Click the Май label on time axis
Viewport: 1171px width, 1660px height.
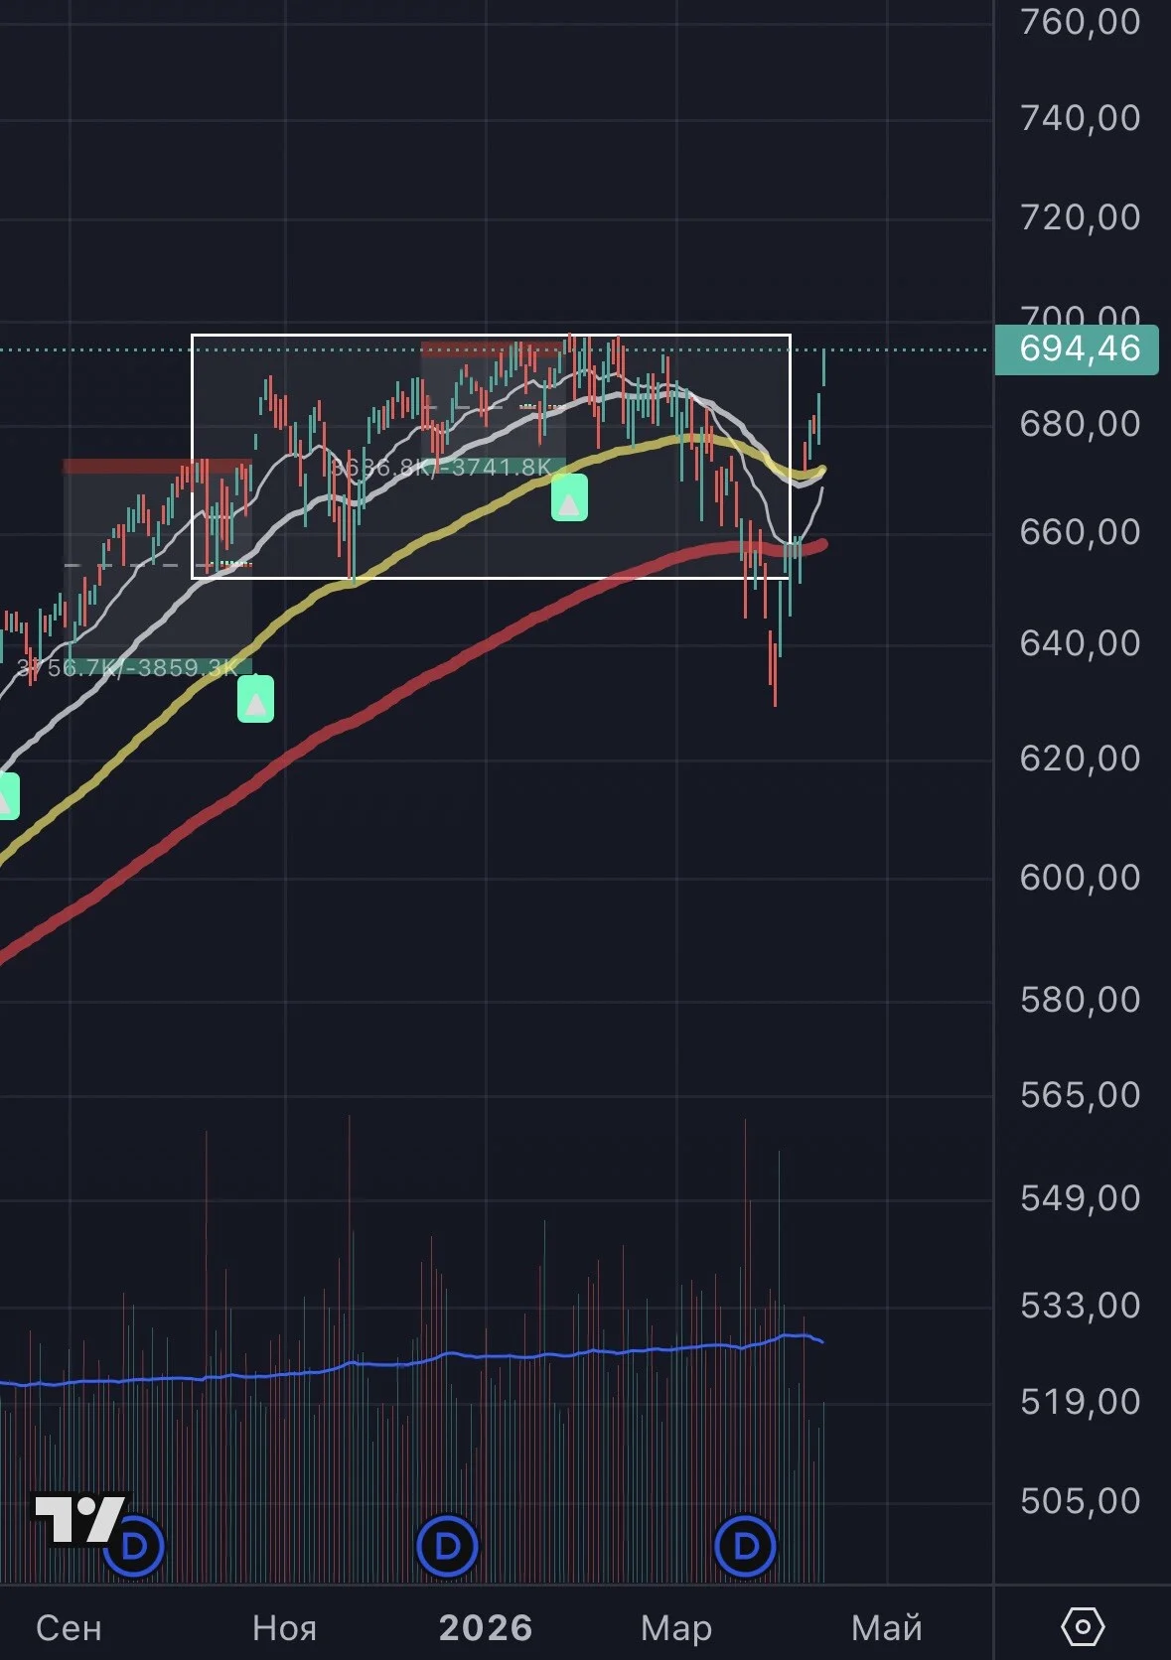[x=887, y=1628]
